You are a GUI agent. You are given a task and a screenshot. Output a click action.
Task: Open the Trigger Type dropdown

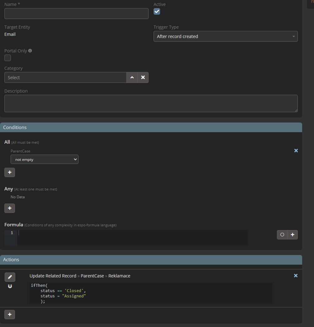tap(226, 36)
